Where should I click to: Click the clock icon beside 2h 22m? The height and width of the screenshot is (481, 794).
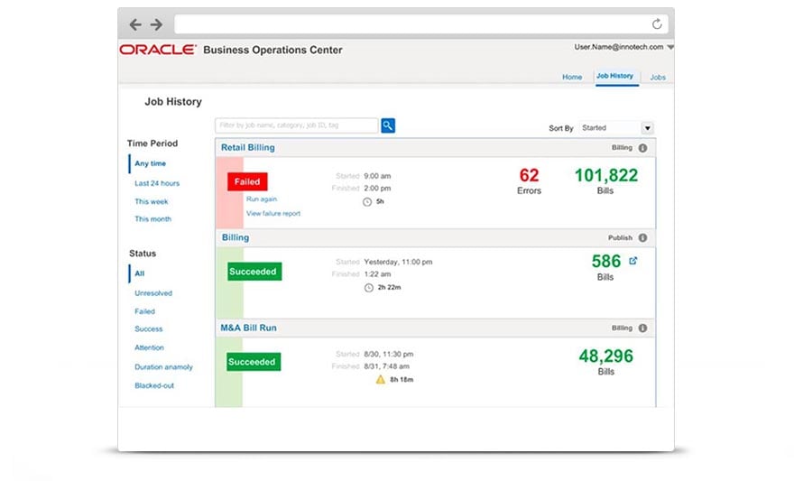369,288
